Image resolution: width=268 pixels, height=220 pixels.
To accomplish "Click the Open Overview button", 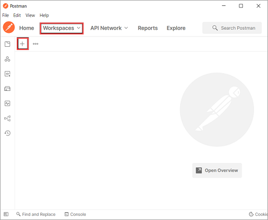I will click(217, 171).
